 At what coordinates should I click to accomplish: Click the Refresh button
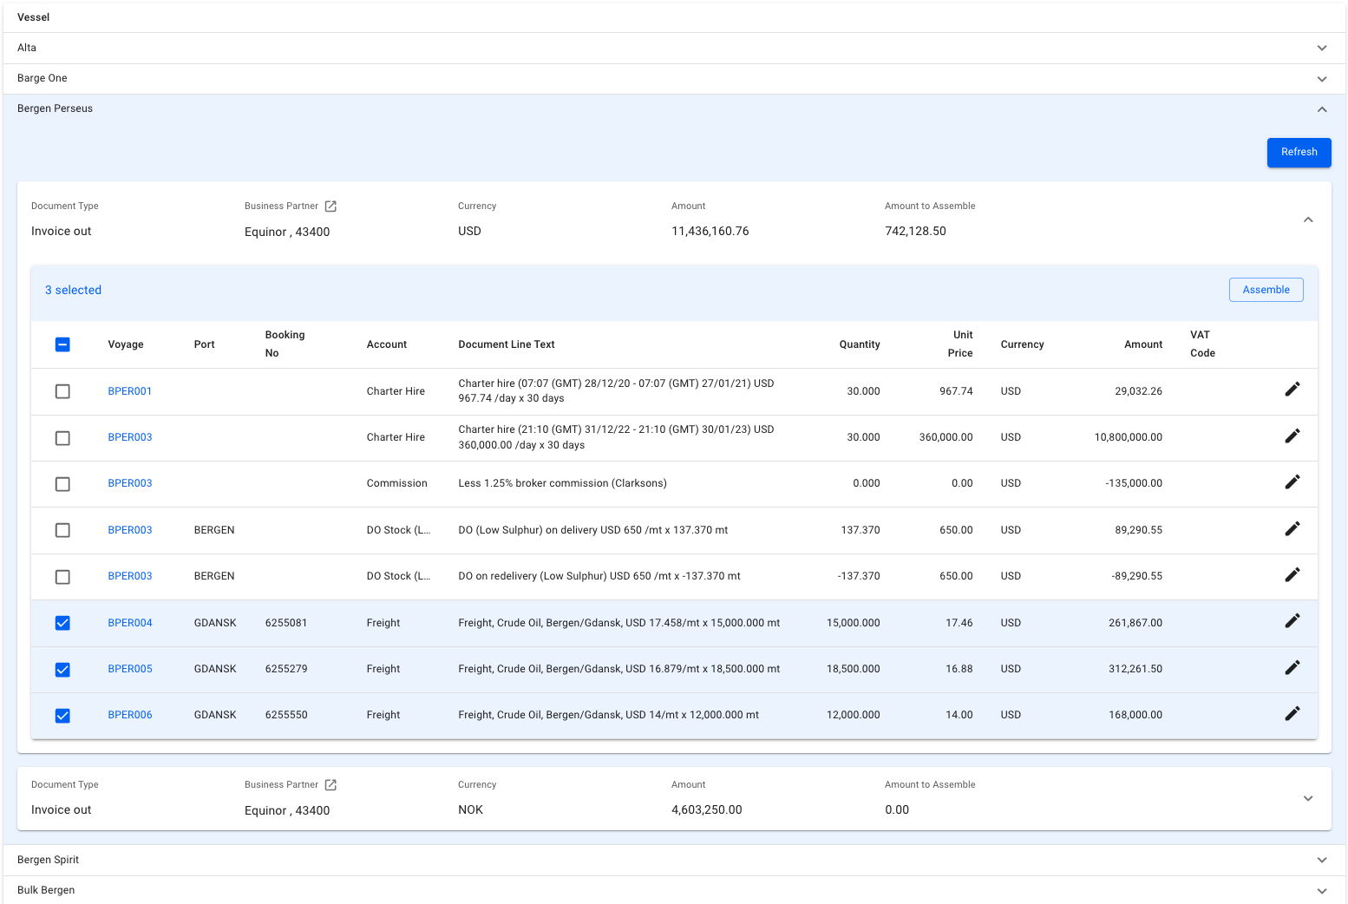[x=1298, y=153]
